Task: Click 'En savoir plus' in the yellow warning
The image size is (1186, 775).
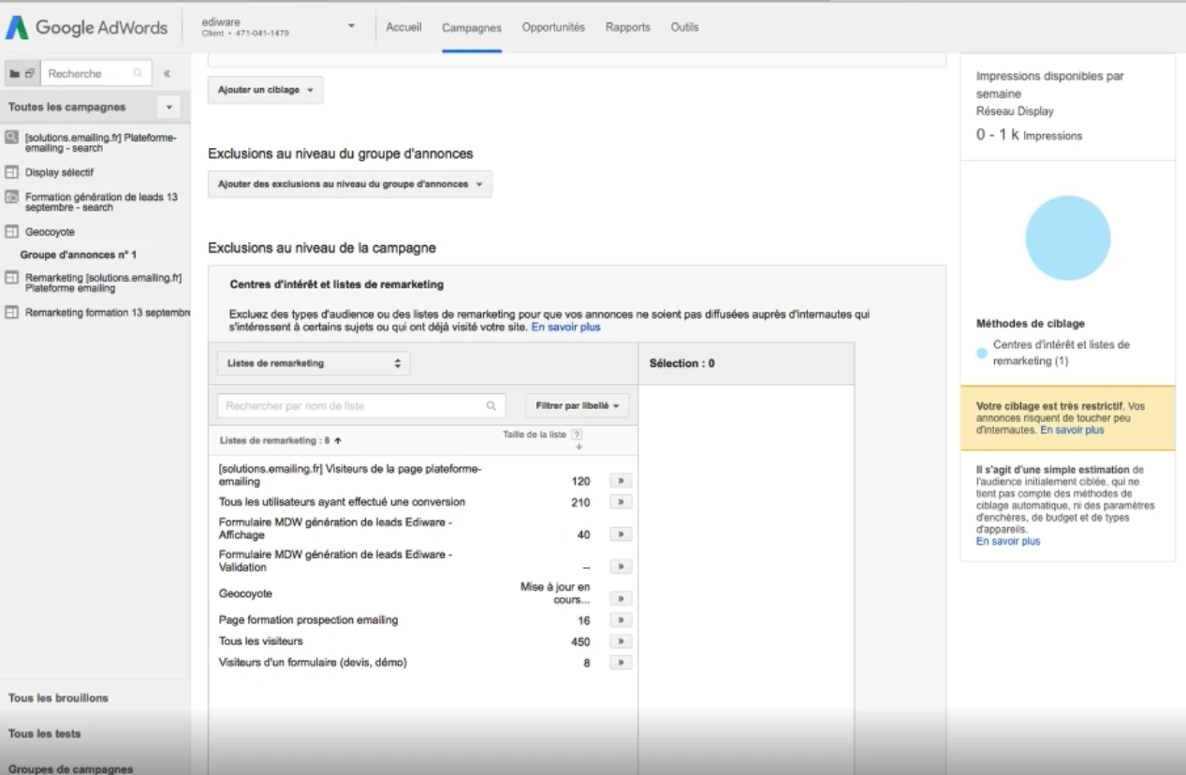Action: [x=1072, y=431]
